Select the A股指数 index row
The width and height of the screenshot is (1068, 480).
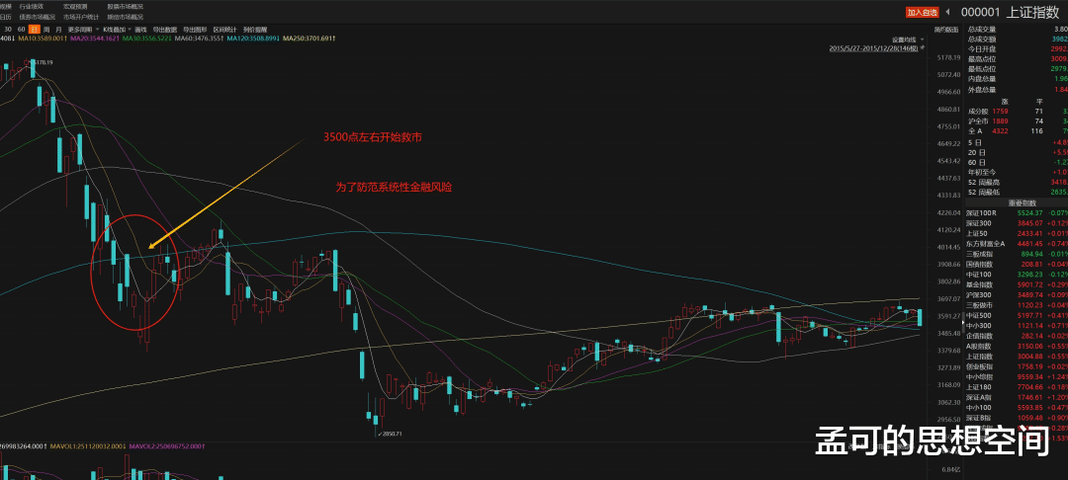(x=1017, y=346)
